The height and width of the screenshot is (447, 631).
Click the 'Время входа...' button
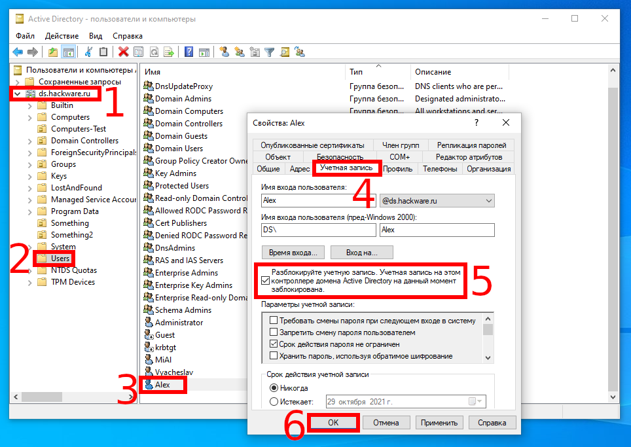[293, 252]
